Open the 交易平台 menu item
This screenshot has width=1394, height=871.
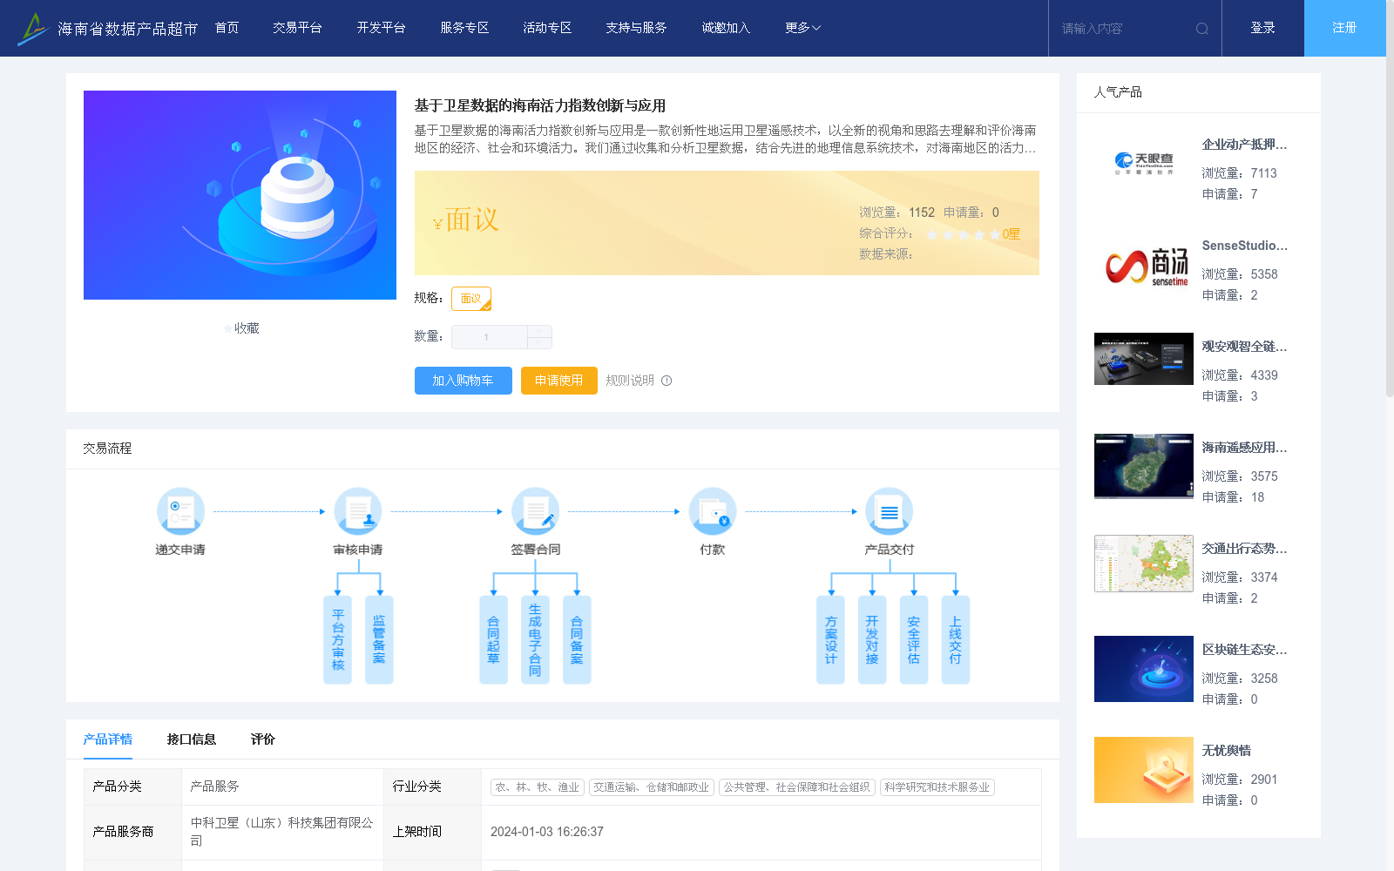pyautogui.click(x=297, y=28)
